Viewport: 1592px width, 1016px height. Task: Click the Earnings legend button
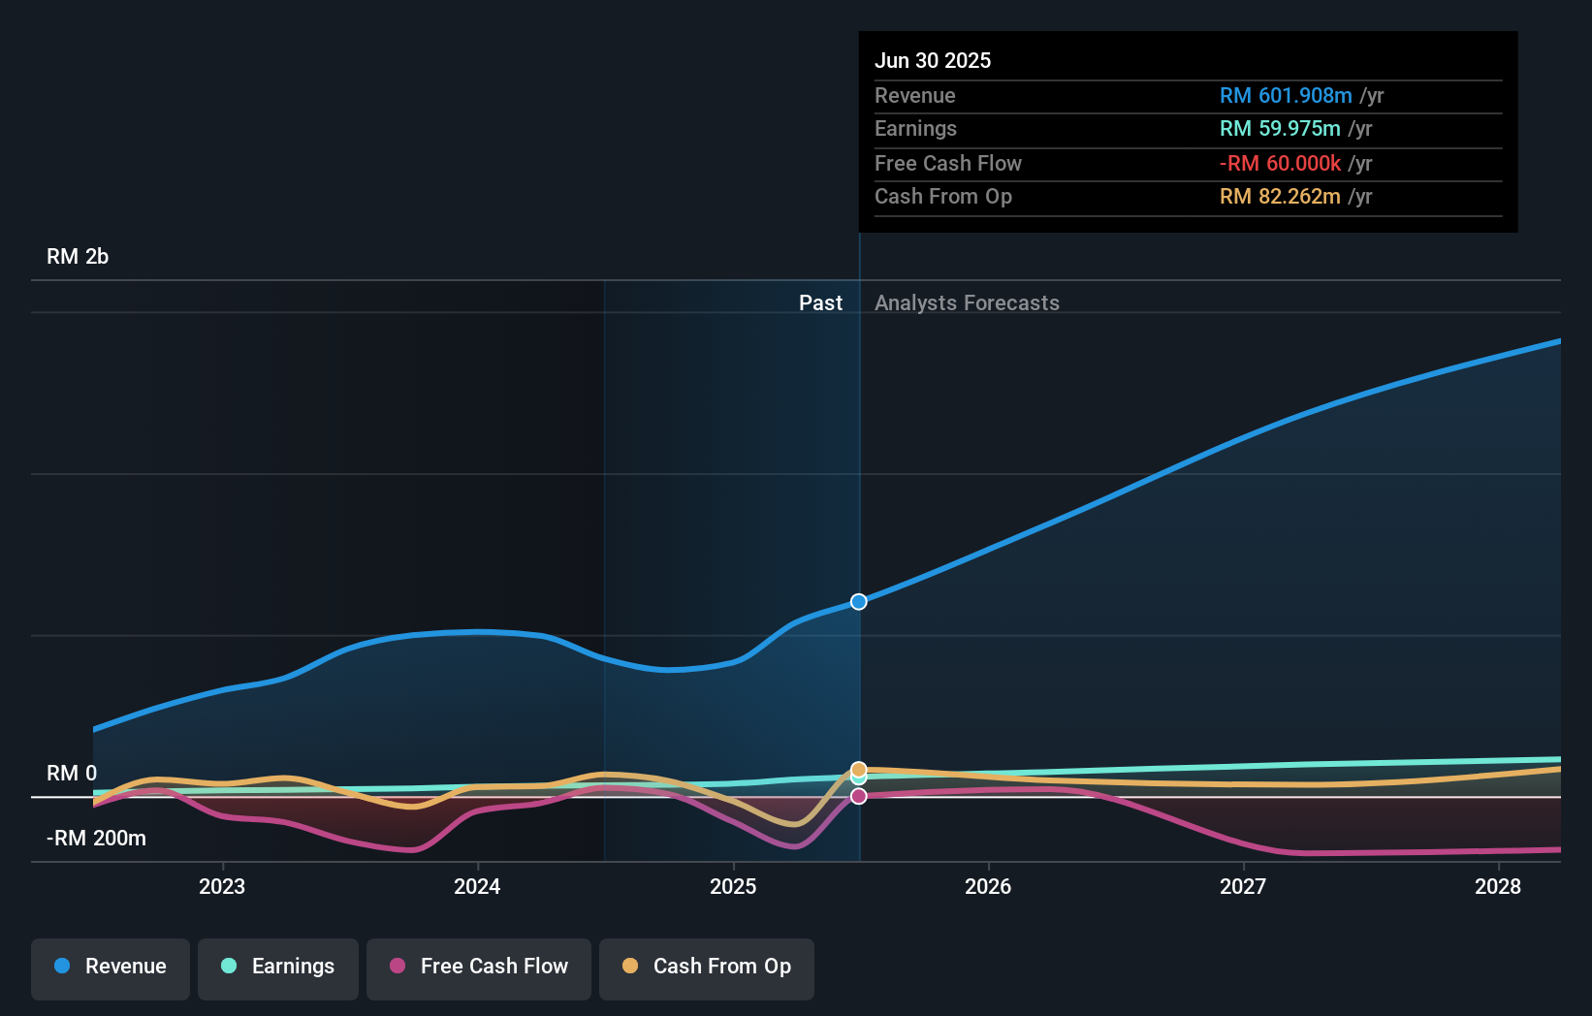278,968
